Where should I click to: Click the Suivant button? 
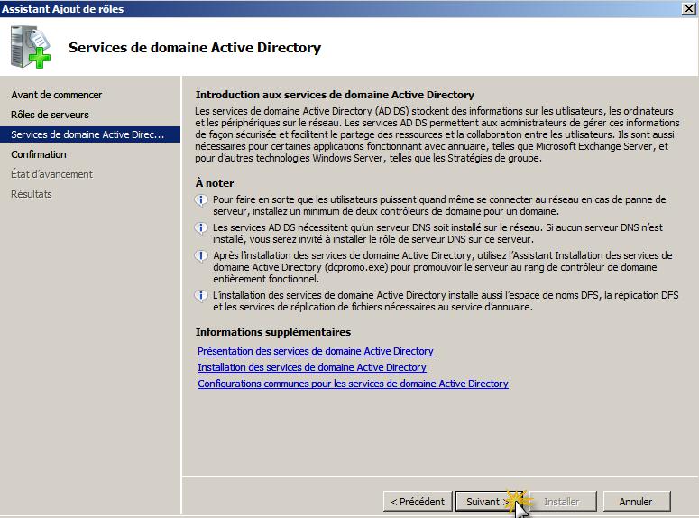click(488, 502)
